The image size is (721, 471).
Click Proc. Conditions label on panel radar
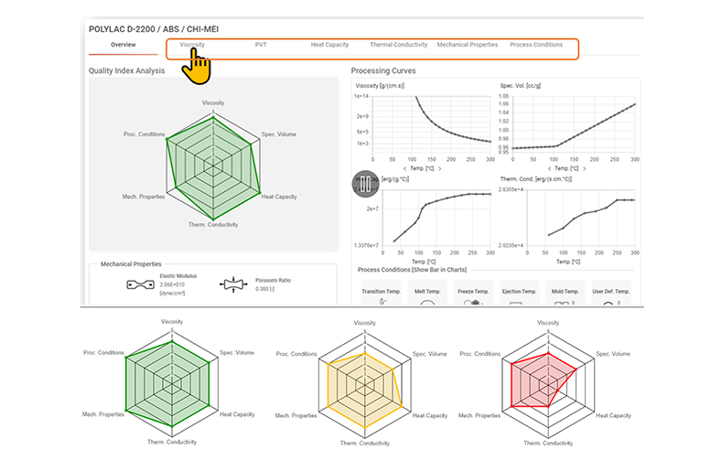[x=144, y=134]
